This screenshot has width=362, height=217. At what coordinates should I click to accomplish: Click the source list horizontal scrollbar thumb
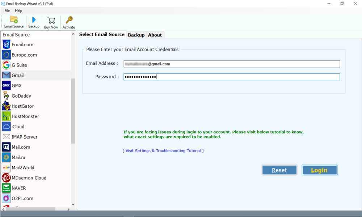pyautogui.click(x=30, y=209)
